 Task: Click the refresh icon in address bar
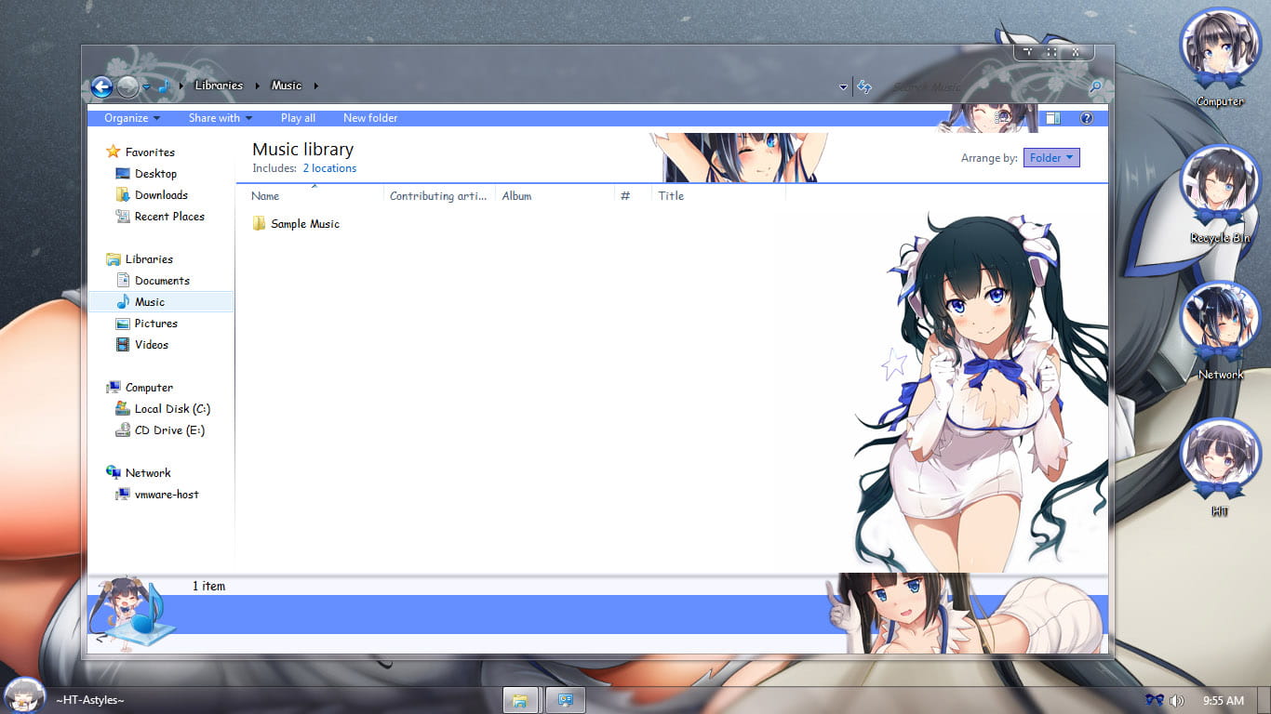coord(864,86)
